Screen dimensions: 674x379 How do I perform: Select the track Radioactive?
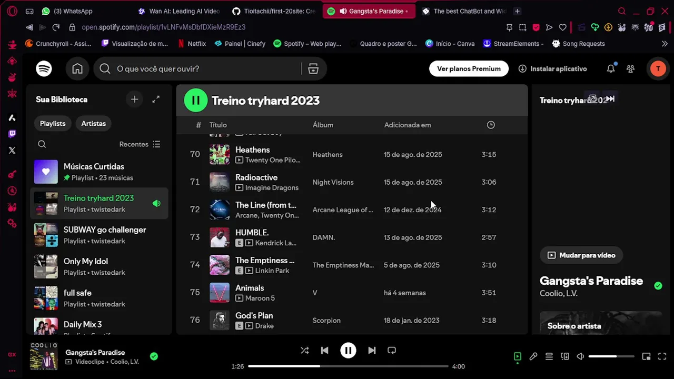pyautogui.click(x=256, y=177)
